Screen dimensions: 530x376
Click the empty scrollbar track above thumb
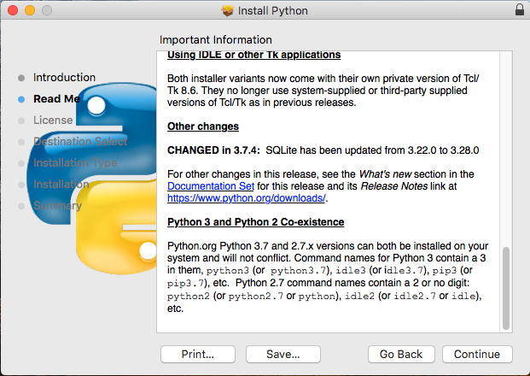tap(505, 149)
